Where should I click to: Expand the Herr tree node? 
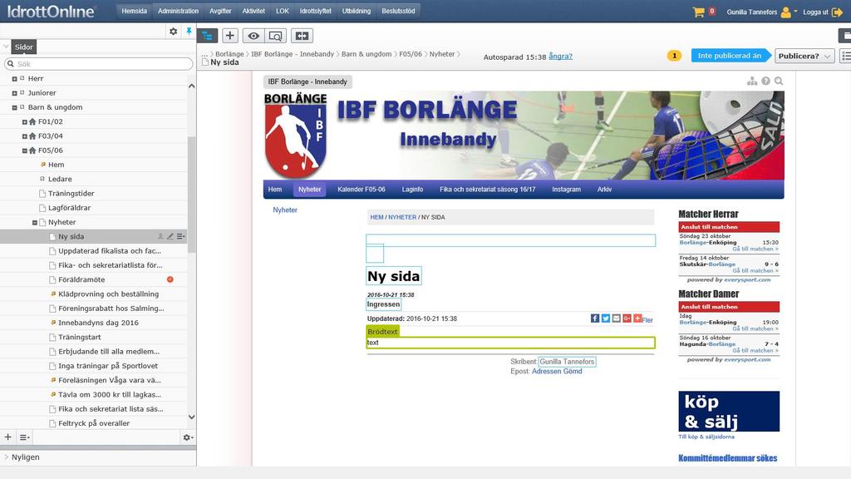pos(15,79)
